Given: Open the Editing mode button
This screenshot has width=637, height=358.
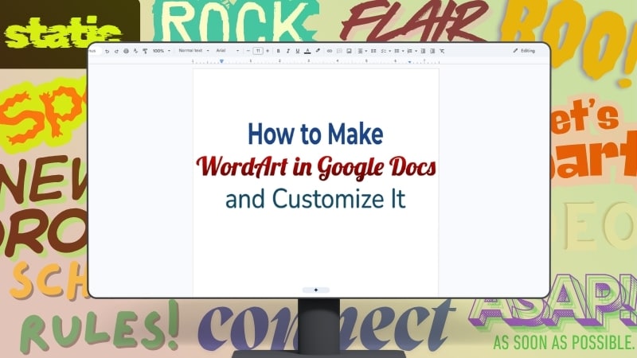Looking at the screenshot, I should (524, 51).
